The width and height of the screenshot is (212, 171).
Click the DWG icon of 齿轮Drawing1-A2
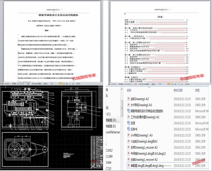128,99
